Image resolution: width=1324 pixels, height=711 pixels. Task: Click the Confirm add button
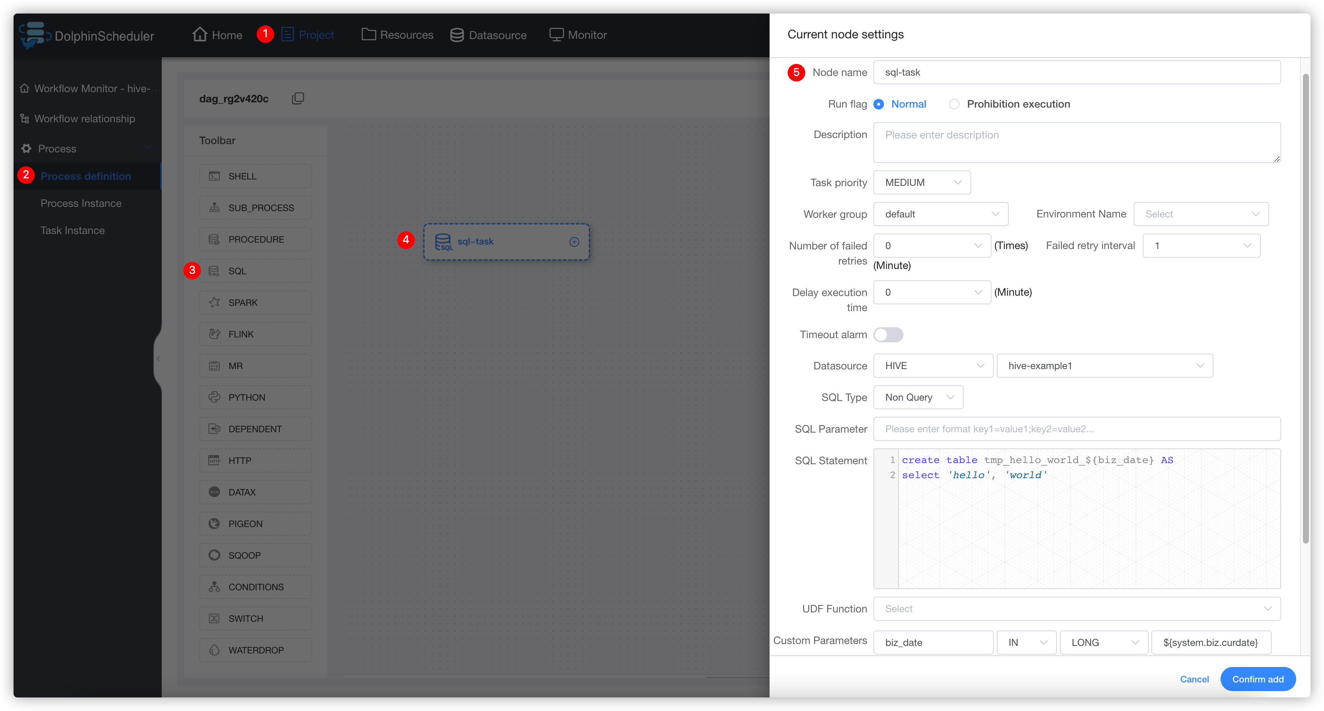[x=1258, y=679]
